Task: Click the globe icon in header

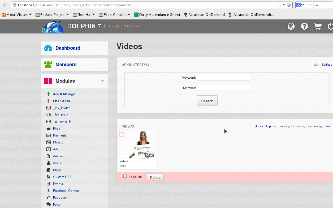Action: tap(291, 26)
